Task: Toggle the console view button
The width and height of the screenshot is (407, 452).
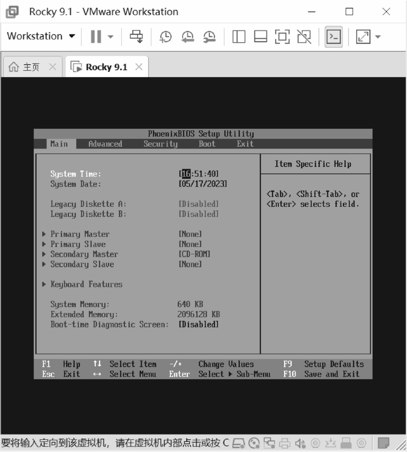Action: 334,36
